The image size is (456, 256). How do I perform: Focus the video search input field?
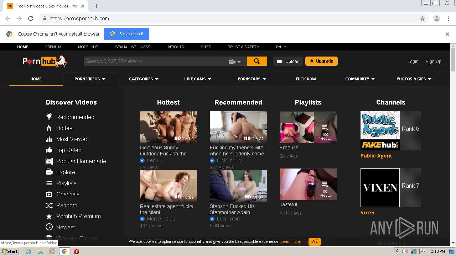[x=155, y=61]
